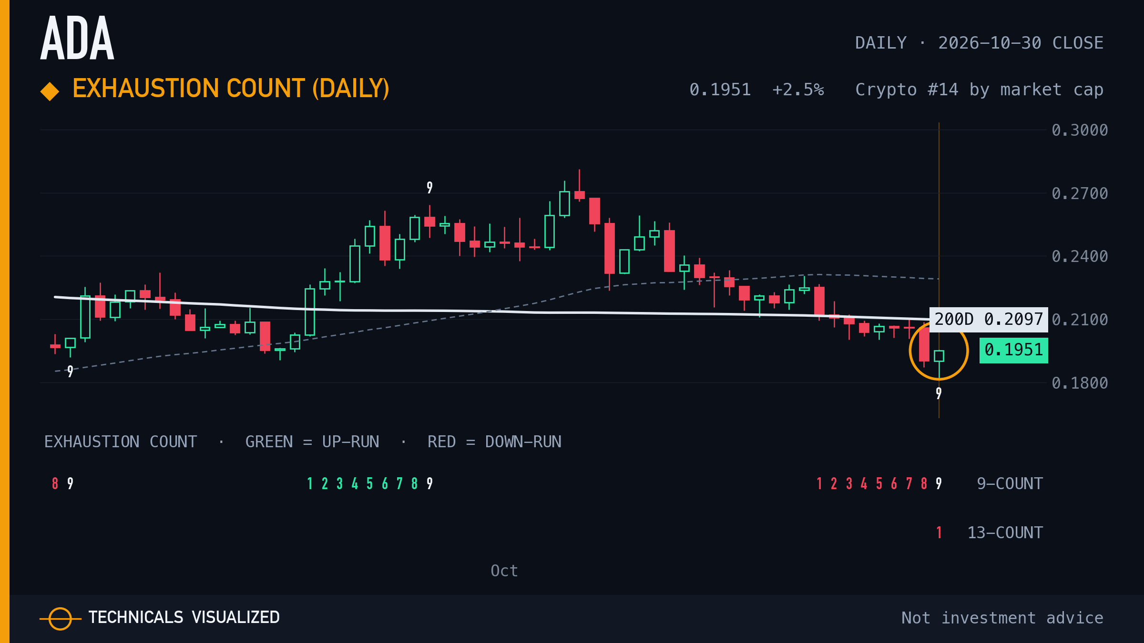The width and height of the screenshot is (1144, 643).
Task: Click the 0.2100 y-axis label
Action: coord(1080,320)
